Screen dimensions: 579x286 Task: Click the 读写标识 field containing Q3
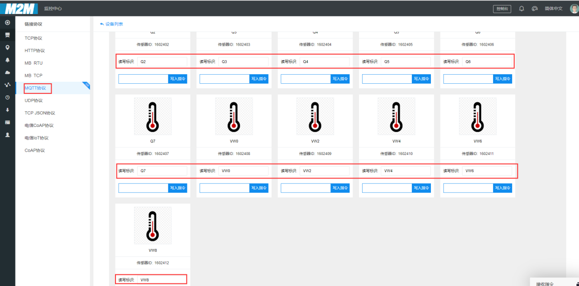[x=244, y=62]
